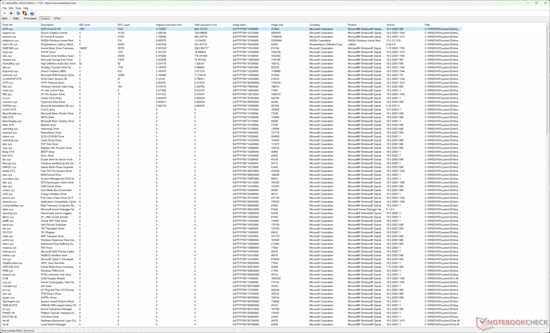Switch to the Processes tab
This screenshot has height=333, width=550.
tap(30, 19)
